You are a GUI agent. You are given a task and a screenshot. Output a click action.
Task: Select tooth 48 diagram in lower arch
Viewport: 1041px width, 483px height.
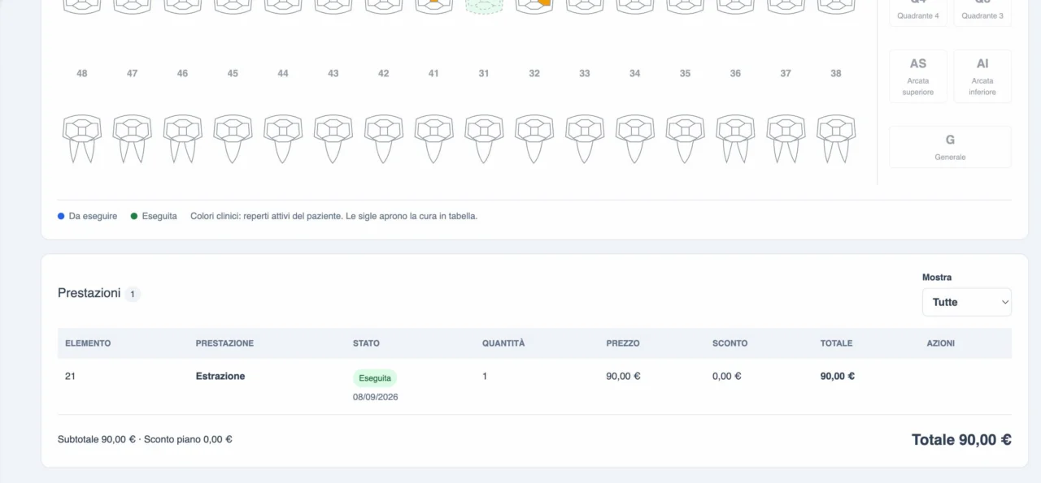click(x=82, y=139)
